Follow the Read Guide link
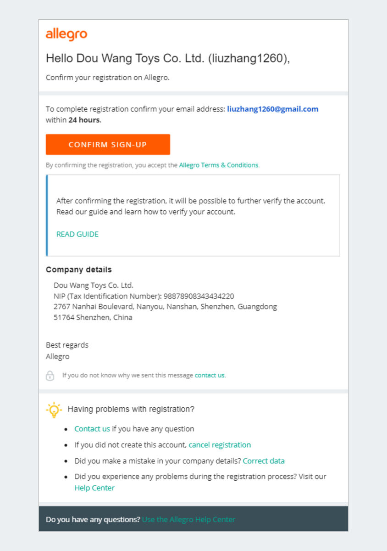387x551 pixels. [77, 234]
